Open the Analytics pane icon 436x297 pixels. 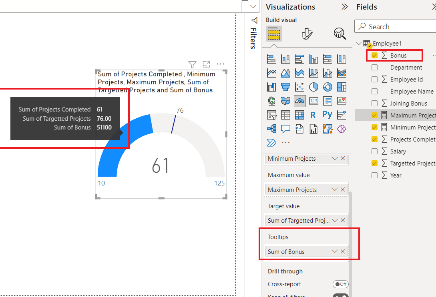339,34
